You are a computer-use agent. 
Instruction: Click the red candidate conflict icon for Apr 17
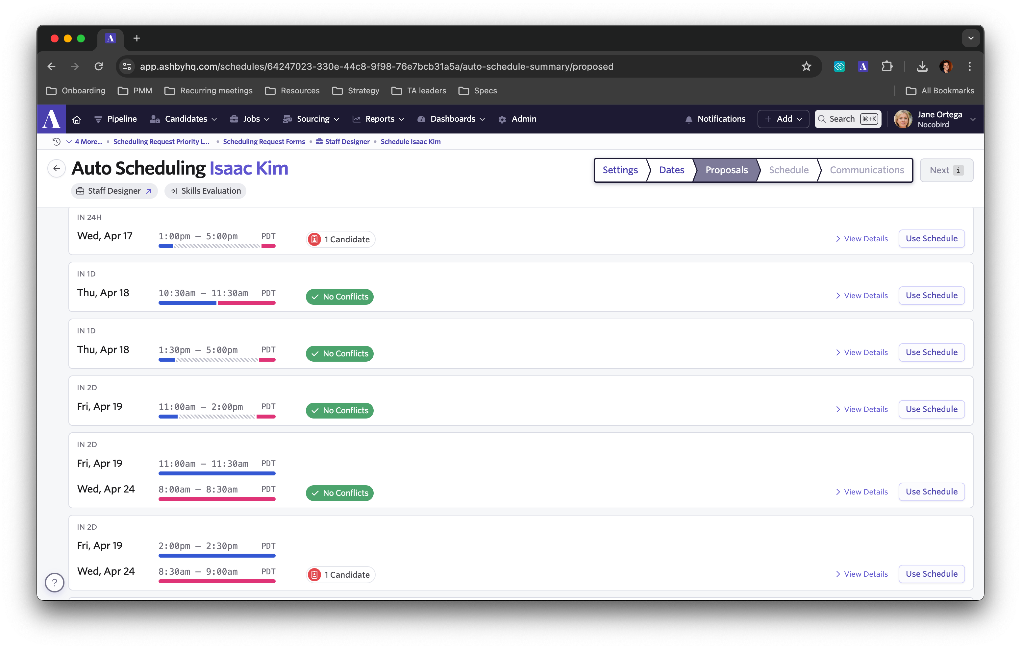pos(314,239)
